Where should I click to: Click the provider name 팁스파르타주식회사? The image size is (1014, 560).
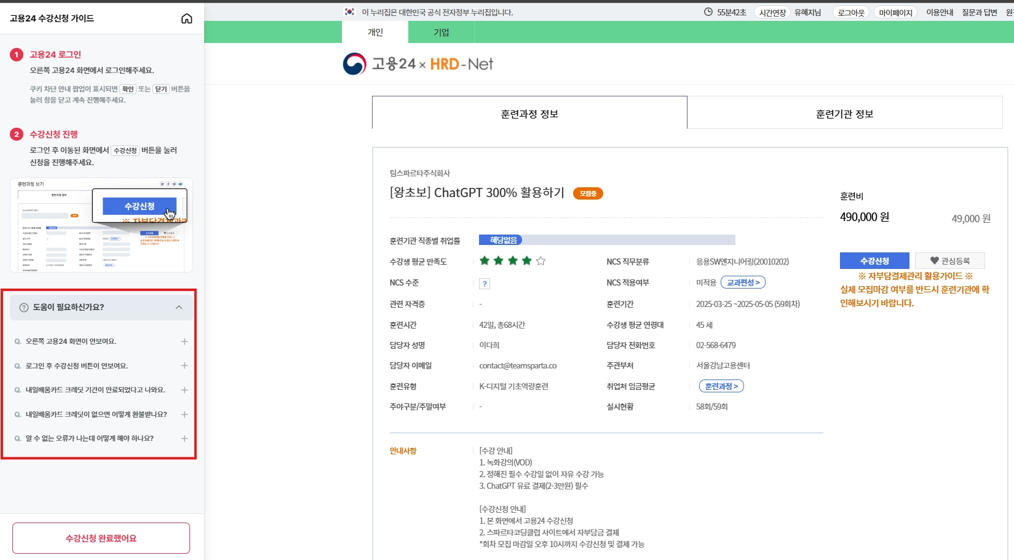[420, 173]
